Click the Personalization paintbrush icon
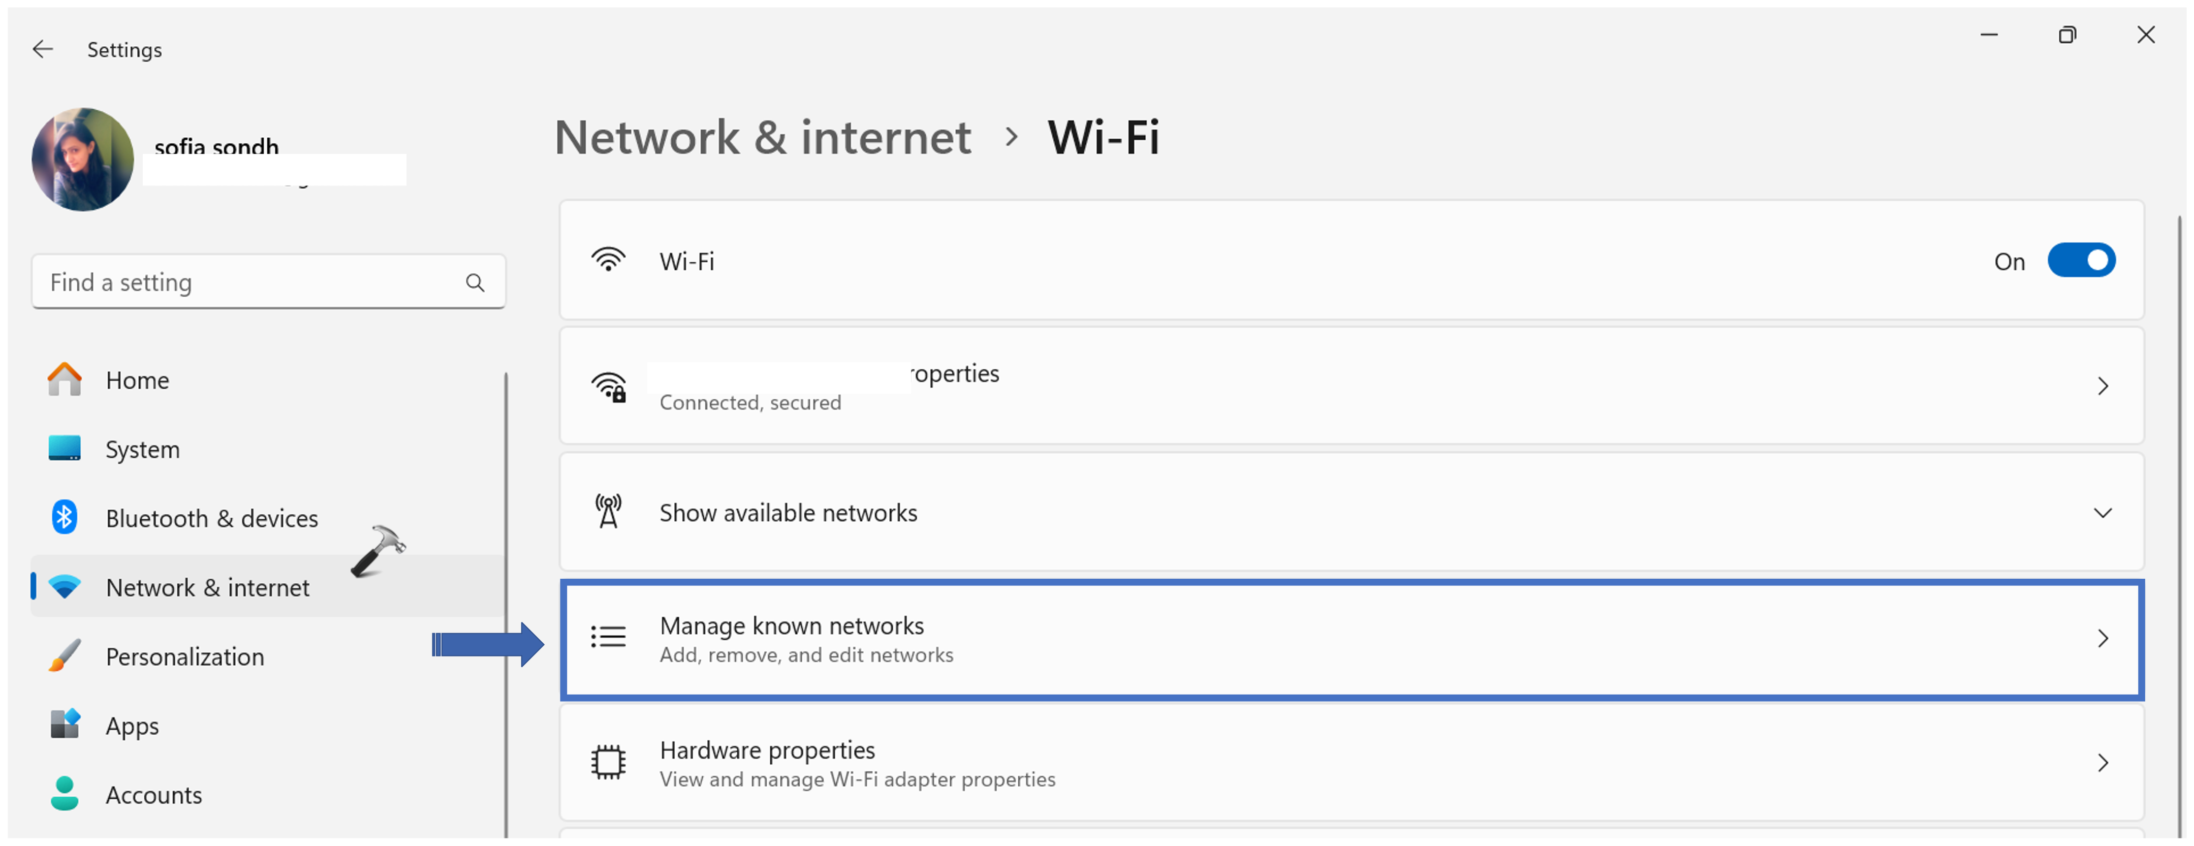 [x=65, y=656]
